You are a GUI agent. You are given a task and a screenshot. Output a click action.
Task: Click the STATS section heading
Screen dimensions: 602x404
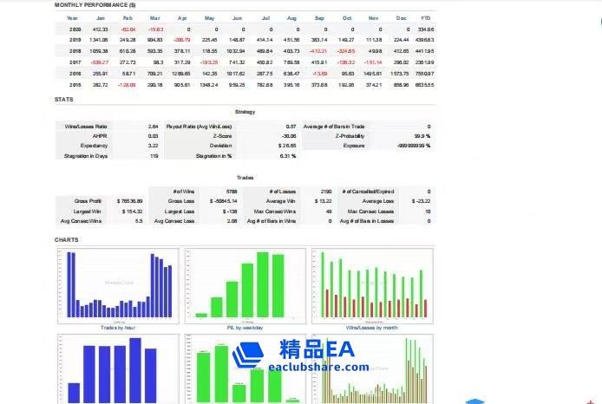point(64,100)
